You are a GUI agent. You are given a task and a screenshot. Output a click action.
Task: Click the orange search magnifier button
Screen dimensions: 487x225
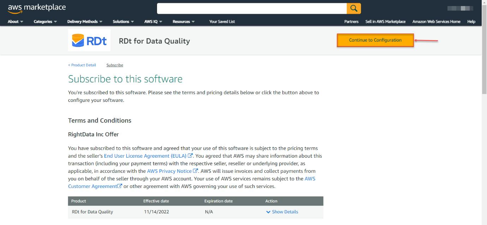pyautogui.click(x=354, y=8)
